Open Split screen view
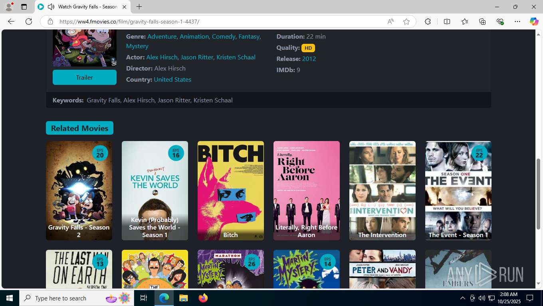 pos(447,22)
